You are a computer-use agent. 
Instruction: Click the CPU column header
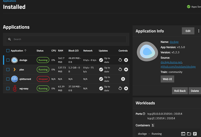click(54, 51)
